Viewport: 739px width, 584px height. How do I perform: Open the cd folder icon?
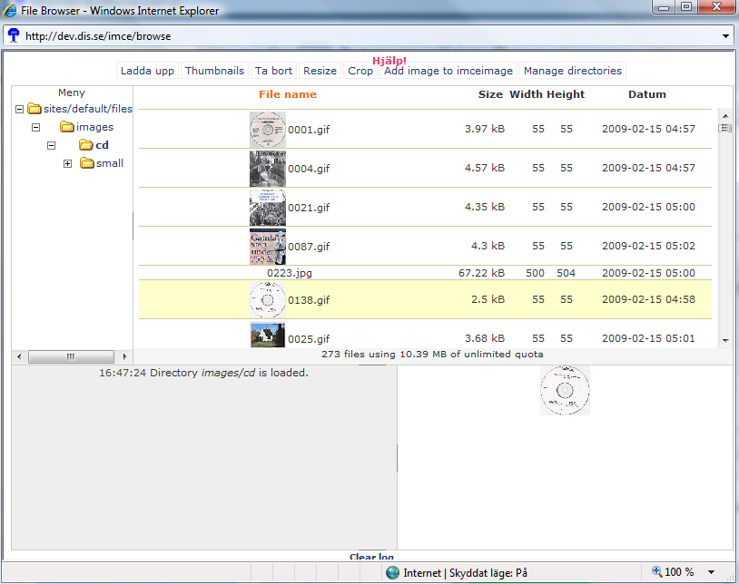point(85,145)
